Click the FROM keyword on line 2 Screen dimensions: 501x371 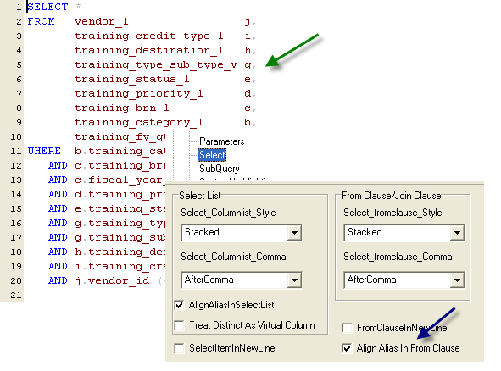click(41, 21)
